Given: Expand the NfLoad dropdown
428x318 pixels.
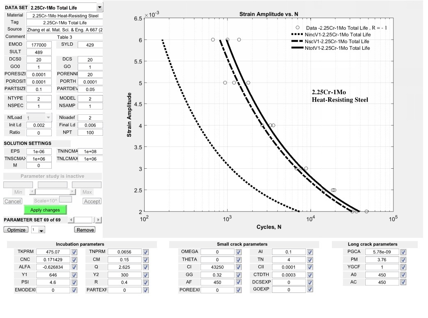Looking at the screenshot, I should [x=48, y=118].
